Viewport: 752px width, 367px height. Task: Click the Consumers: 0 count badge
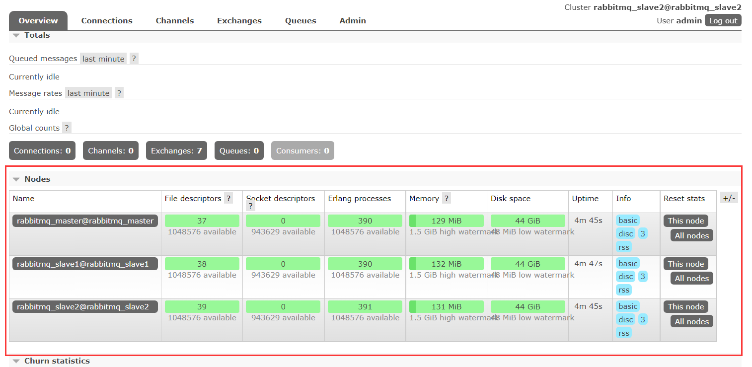(302, 150)
